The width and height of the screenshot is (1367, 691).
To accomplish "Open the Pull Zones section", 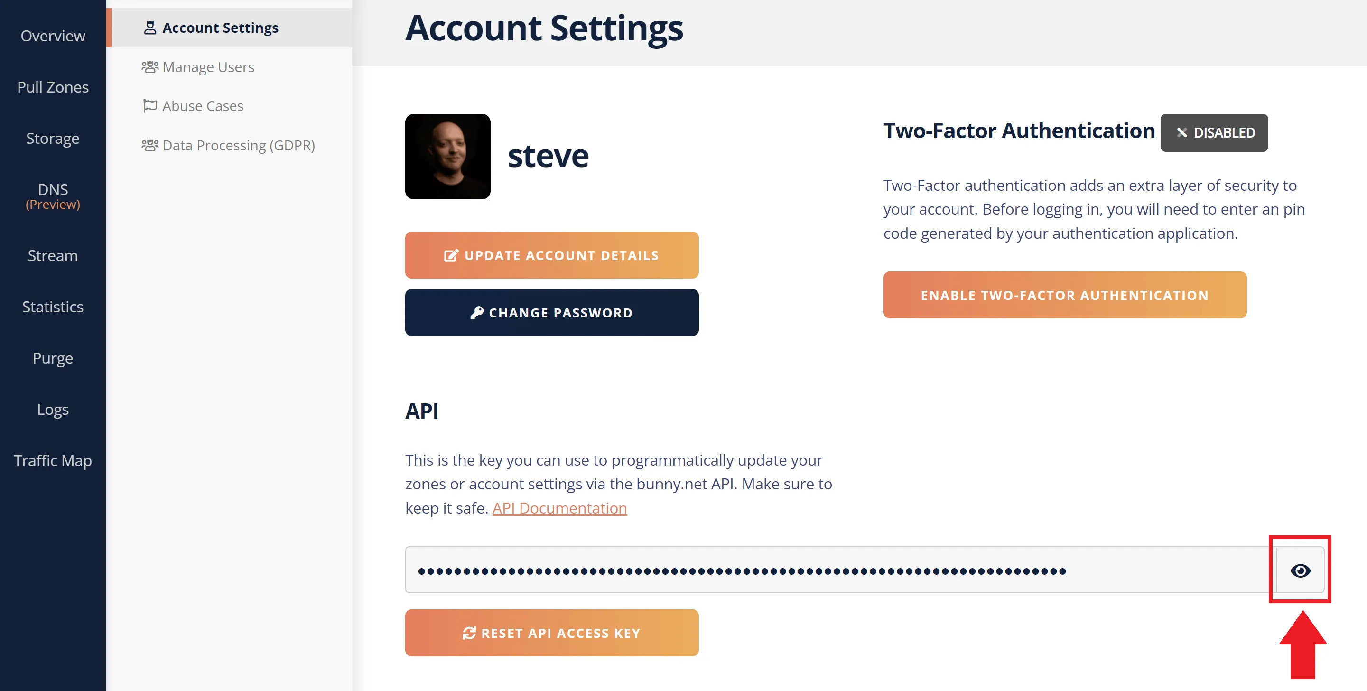I will pos(53,87).
